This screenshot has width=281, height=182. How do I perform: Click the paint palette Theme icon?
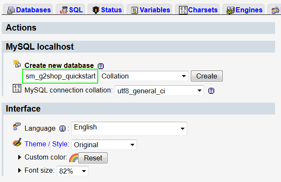pyautogui.click(x=17, y=142)
